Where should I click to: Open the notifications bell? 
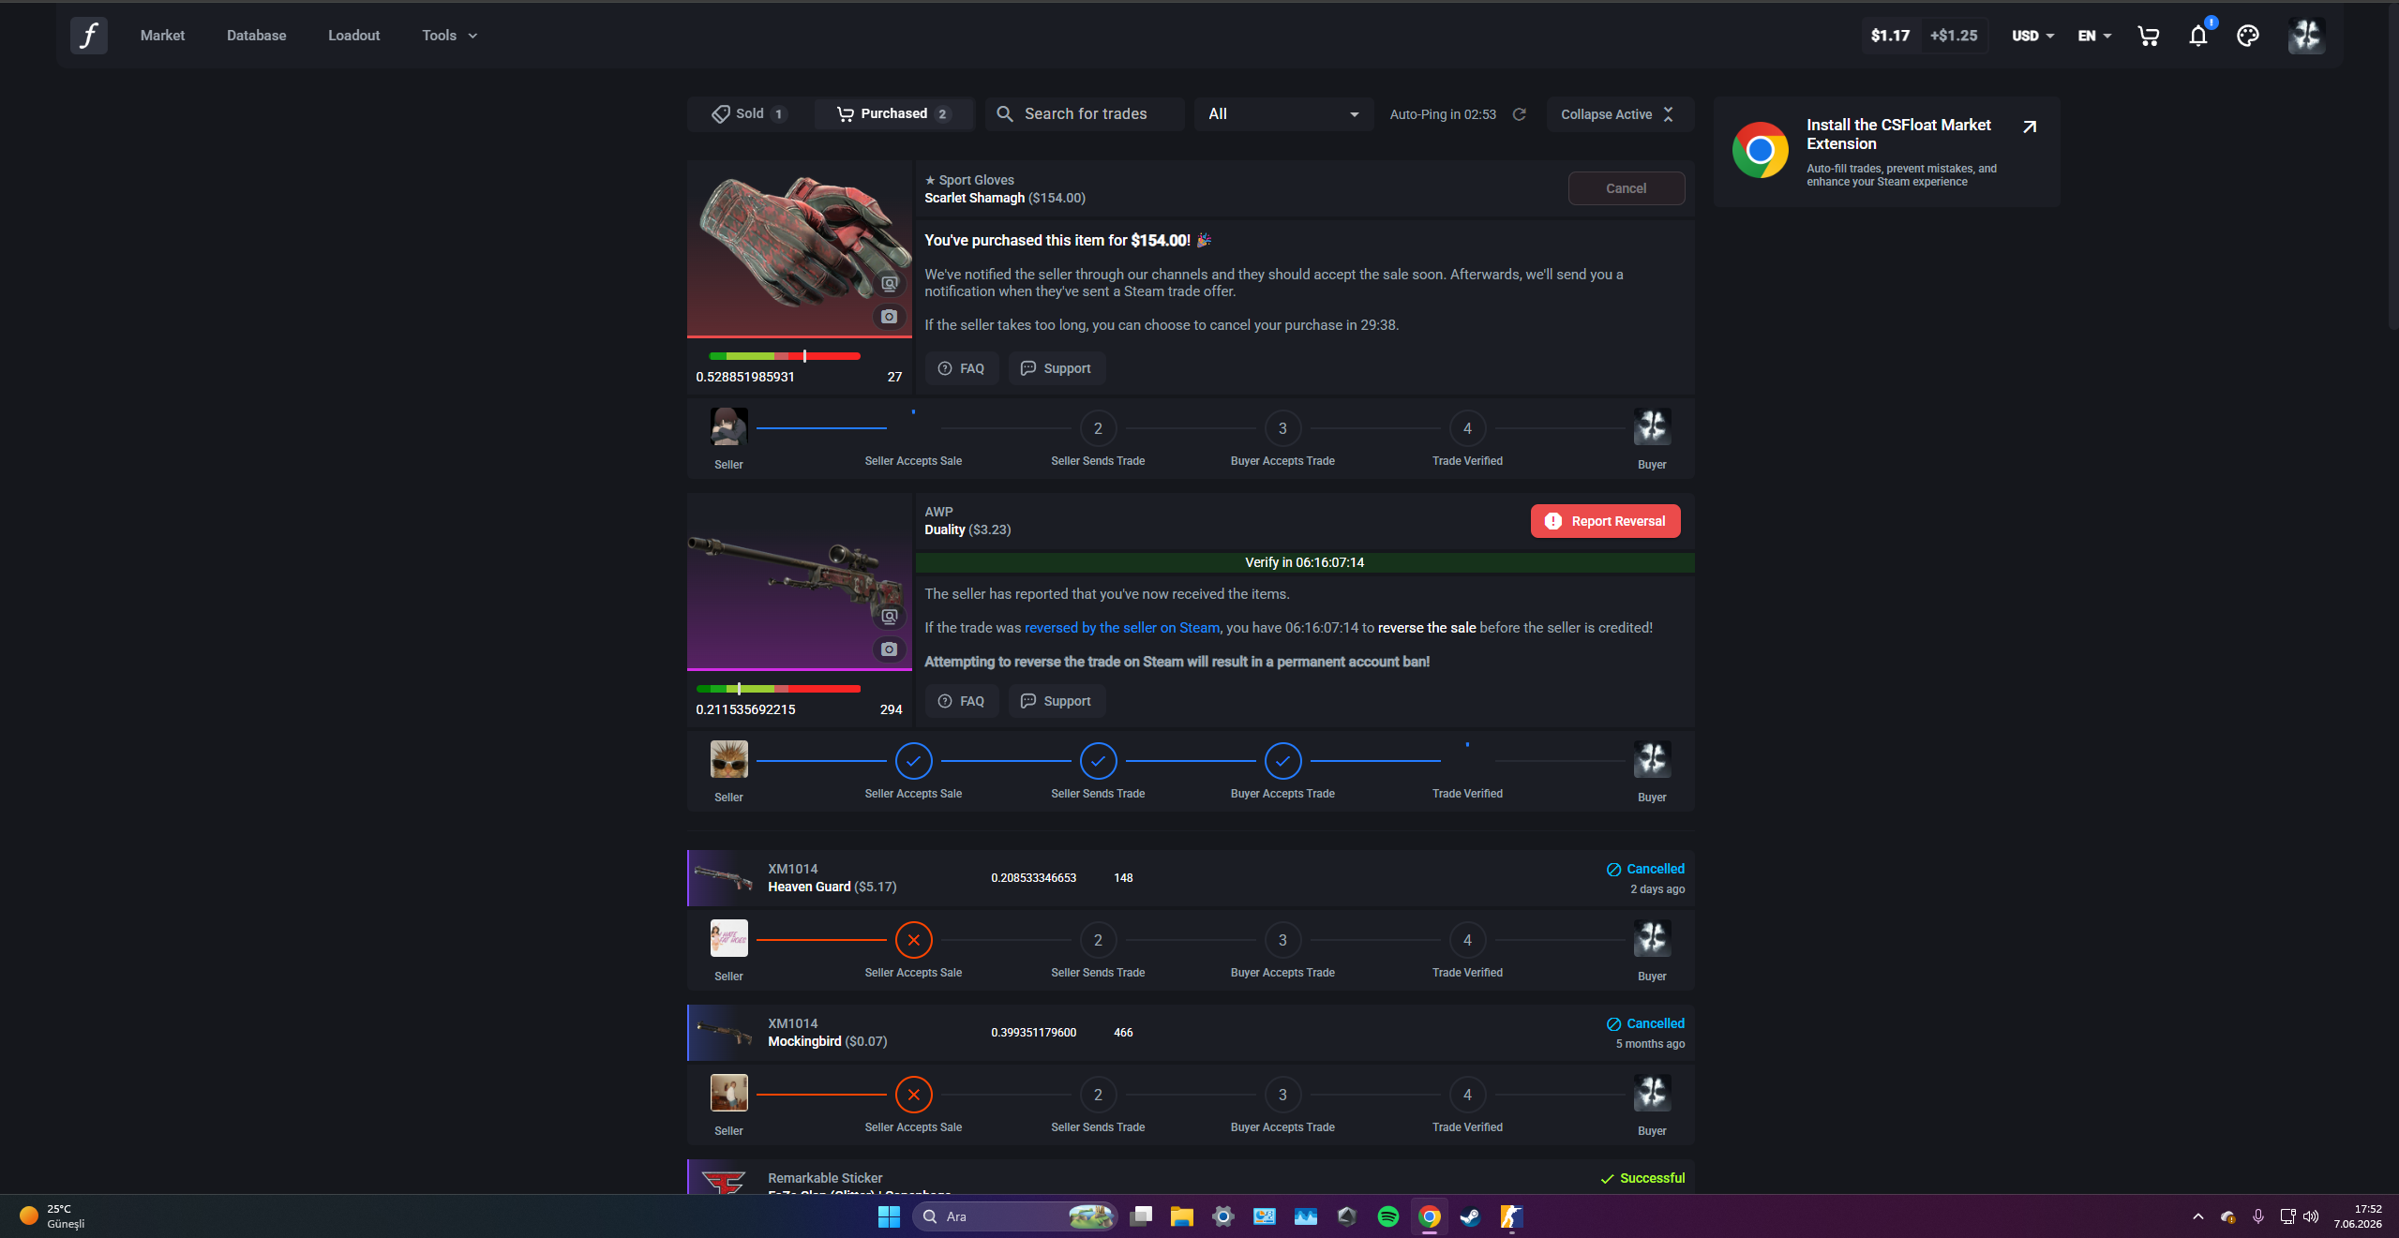click(x=2198, y=36)
